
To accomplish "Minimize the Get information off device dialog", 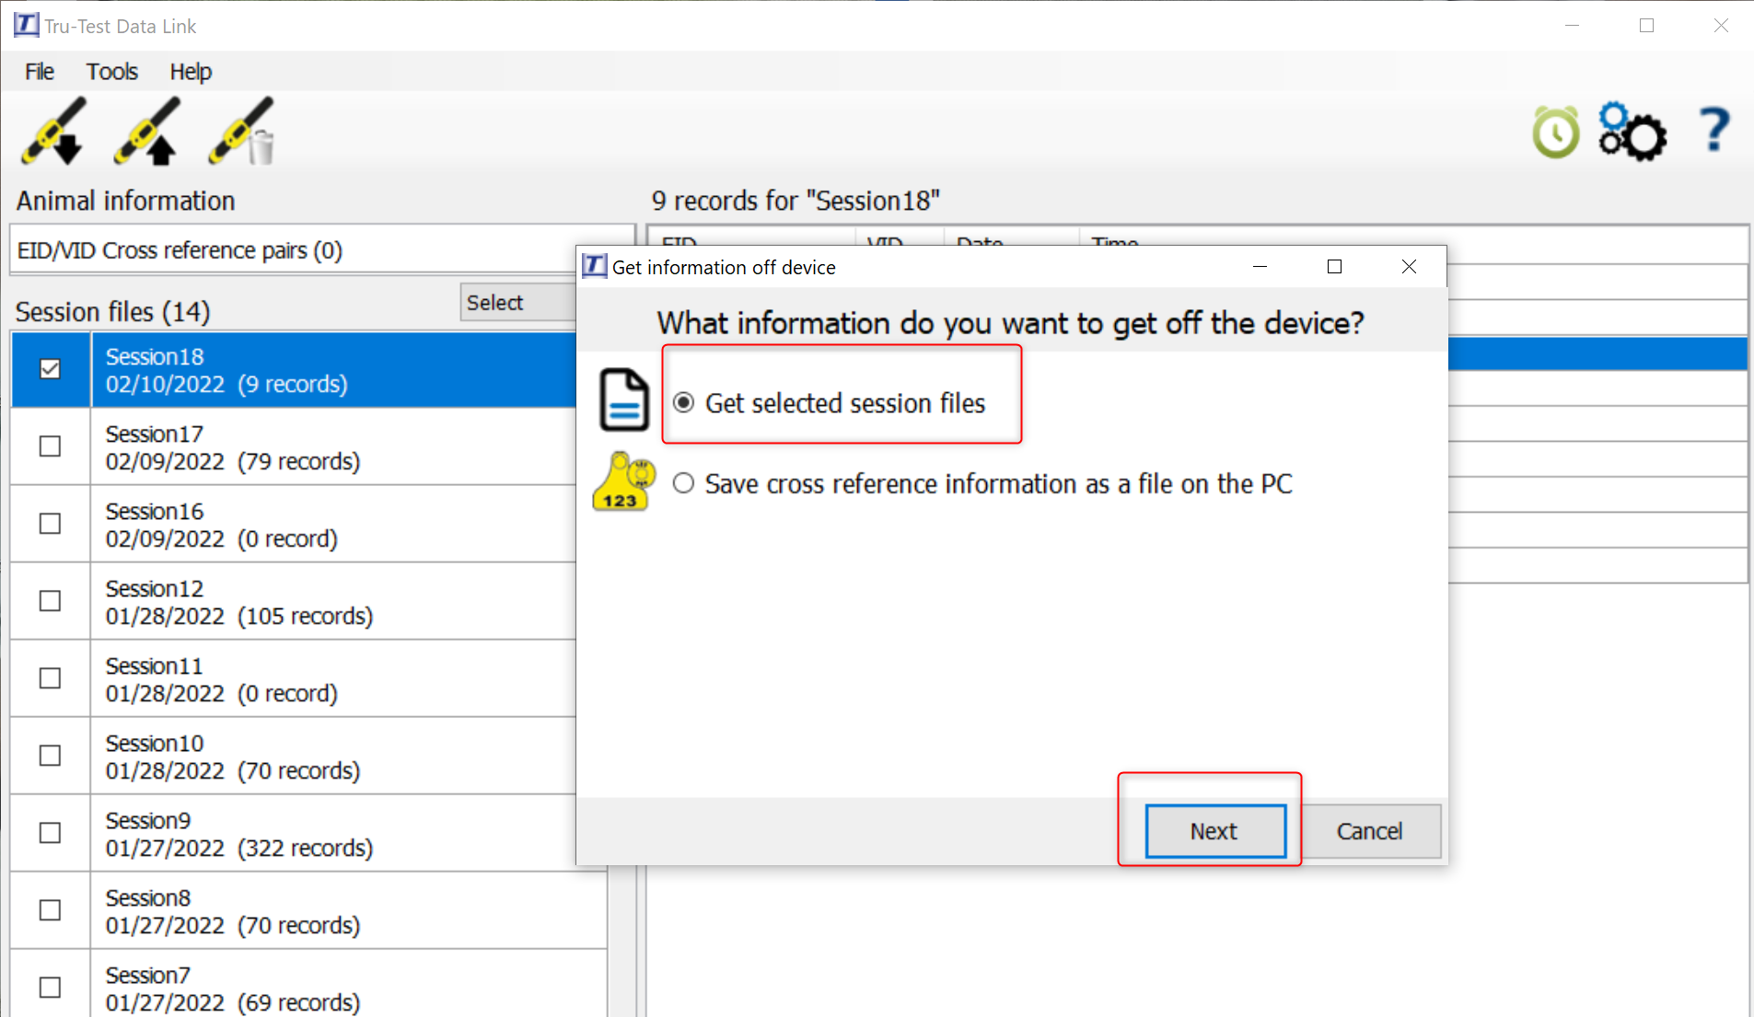I will click(x=1260, y=267).
